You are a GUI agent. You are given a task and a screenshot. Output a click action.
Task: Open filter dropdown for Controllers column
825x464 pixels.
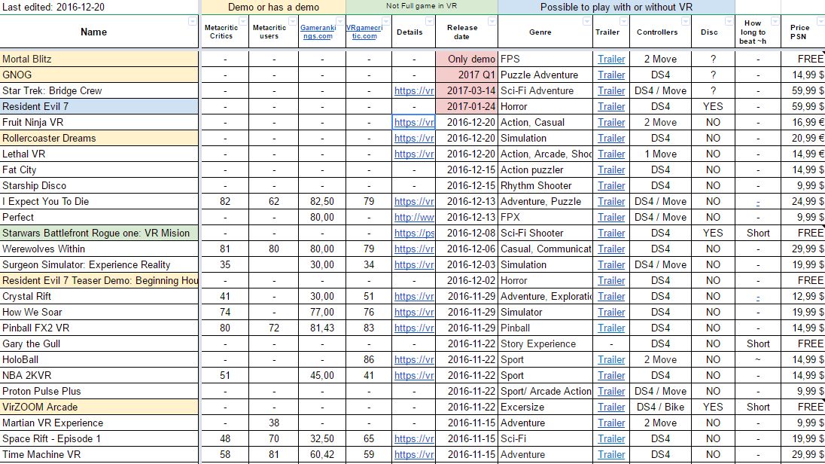(685, 22)
